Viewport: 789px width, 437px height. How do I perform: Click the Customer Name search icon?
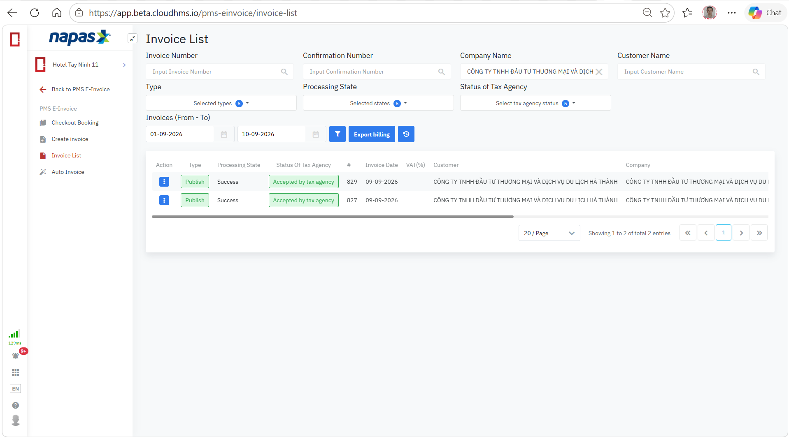[756, 72]
